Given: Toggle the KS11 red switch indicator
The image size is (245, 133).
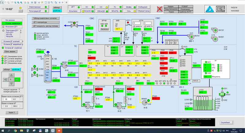Looking at the screenshot, I should (128, 22).
